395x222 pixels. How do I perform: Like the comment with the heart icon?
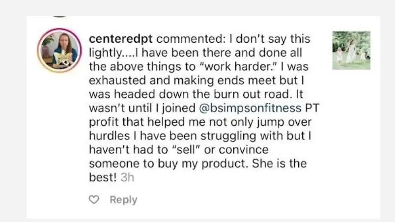point(94,199)
